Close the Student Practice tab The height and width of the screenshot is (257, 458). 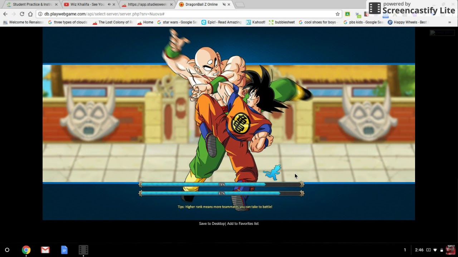pyautogui.click(x=56, y=4)
